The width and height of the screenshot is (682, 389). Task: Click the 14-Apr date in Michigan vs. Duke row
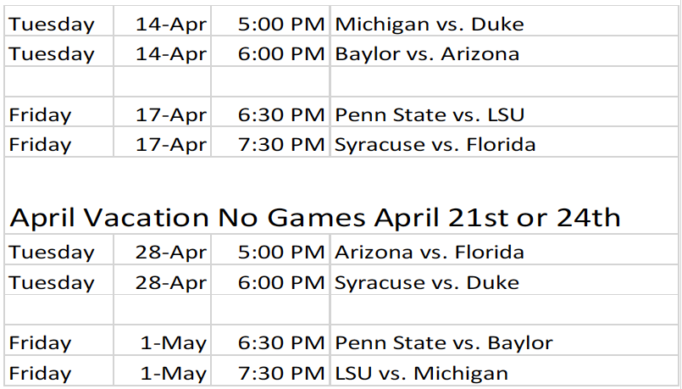coord(171,24)
